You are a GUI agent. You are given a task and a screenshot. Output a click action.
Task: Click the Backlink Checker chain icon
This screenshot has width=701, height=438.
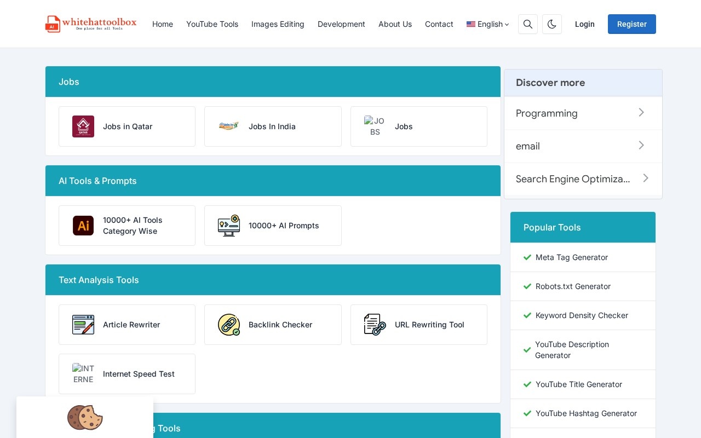(x=229, y=325)
